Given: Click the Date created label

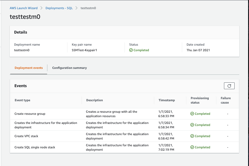Looking at the screenshot, I should [195, 45].
